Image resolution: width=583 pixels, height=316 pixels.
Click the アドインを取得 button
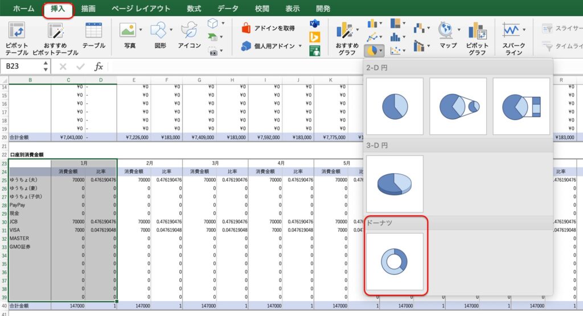(x=268, y=28)
